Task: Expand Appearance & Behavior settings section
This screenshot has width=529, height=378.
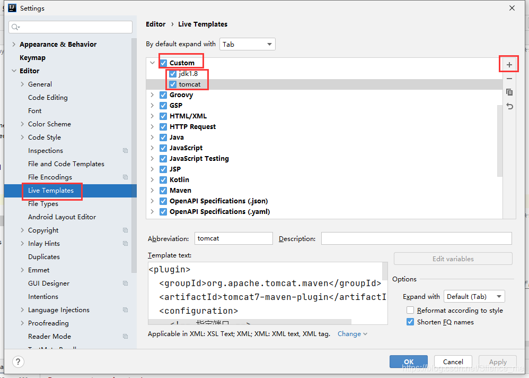Action: [x=14, y=44]
